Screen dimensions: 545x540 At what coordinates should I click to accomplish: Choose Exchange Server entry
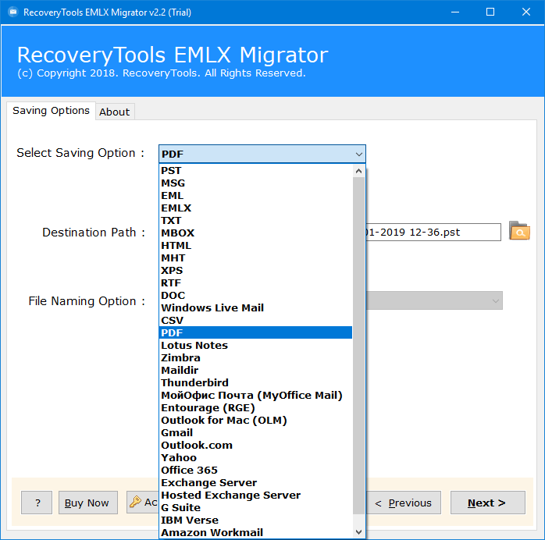click(x=255, y=483)
